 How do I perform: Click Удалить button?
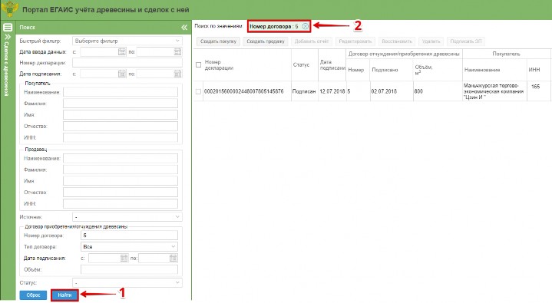(x=431, y=41)
